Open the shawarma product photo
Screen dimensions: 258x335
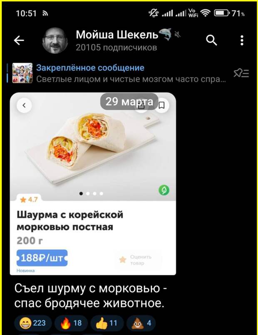tap(93, 148)
